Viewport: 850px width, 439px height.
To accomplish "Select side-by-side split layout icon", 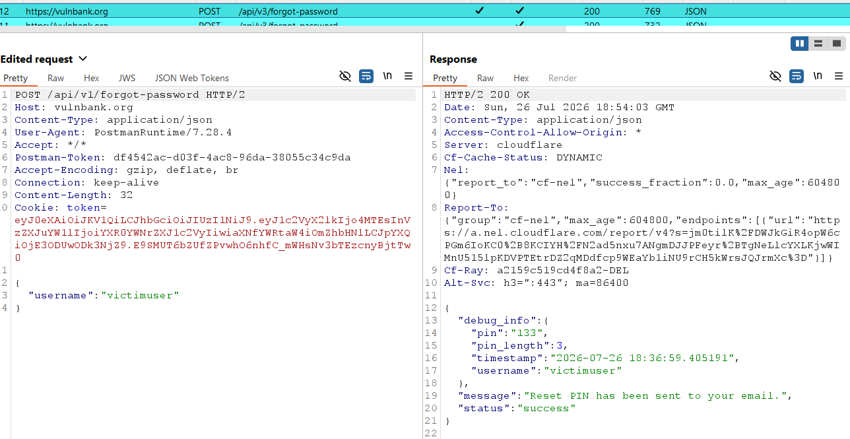I will click(x=800, y=44).
